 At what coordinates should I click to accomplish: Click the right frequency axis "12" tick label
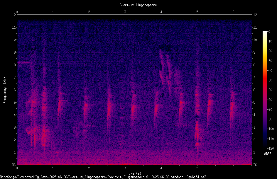tap(255, 15)
